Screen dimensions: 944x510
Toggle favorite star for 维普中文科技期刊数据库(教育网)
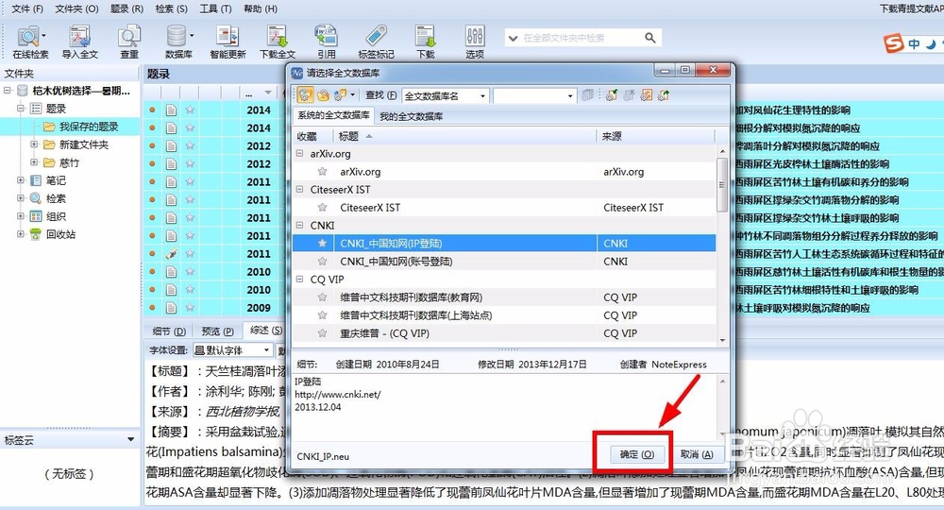tap(323, 297)
